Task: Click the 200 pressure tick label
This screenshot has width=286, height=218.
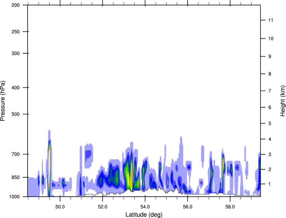Action: coord(16,5)
